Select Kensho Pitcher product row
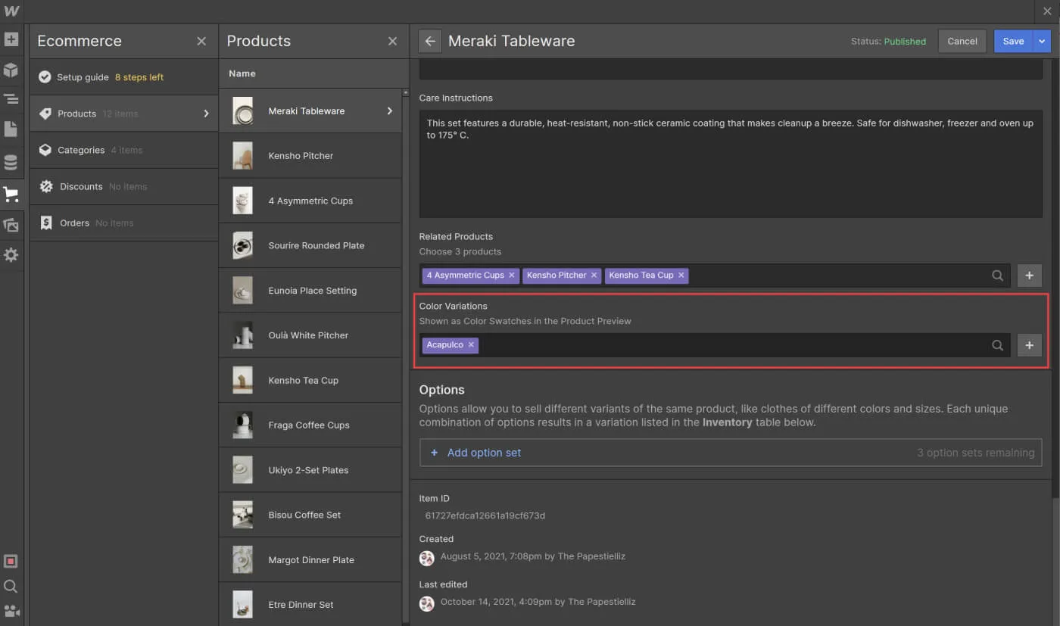The width and height of the screenshot is (1060, 626). click(310, 156)
